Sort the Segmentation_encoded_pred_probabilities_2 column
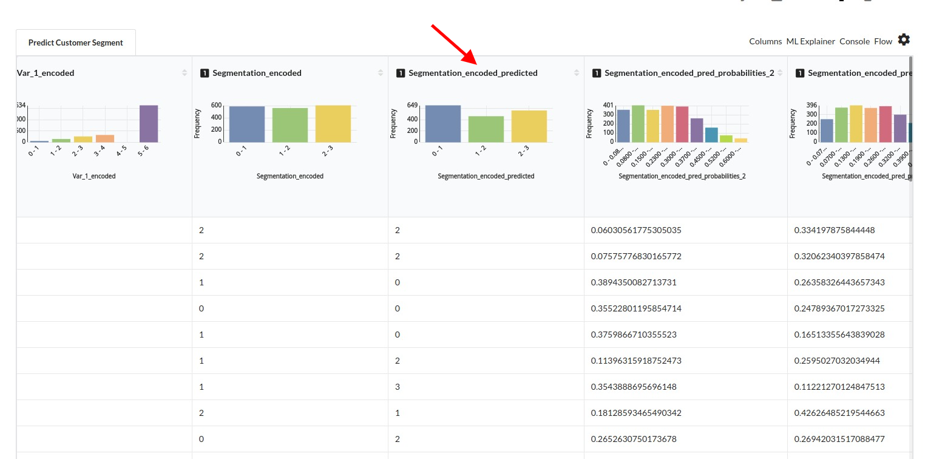This screenshot has width=928, height=459. pos(780,73)
